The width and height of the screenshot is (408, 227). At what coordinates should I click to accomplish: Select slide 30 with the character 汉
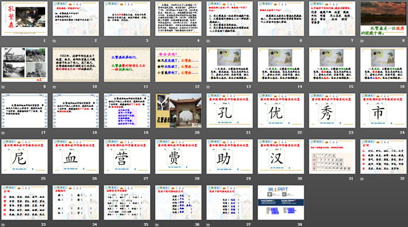pyautogui.click(x=281, y=157)
